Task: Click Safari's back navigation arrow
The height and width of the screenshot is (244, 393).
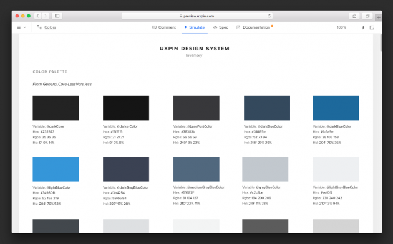Action: pyautogui.click(x=37, y=16)
